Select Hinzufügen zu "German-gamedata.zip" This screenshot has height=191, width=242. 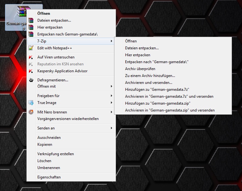click(173, 103)
